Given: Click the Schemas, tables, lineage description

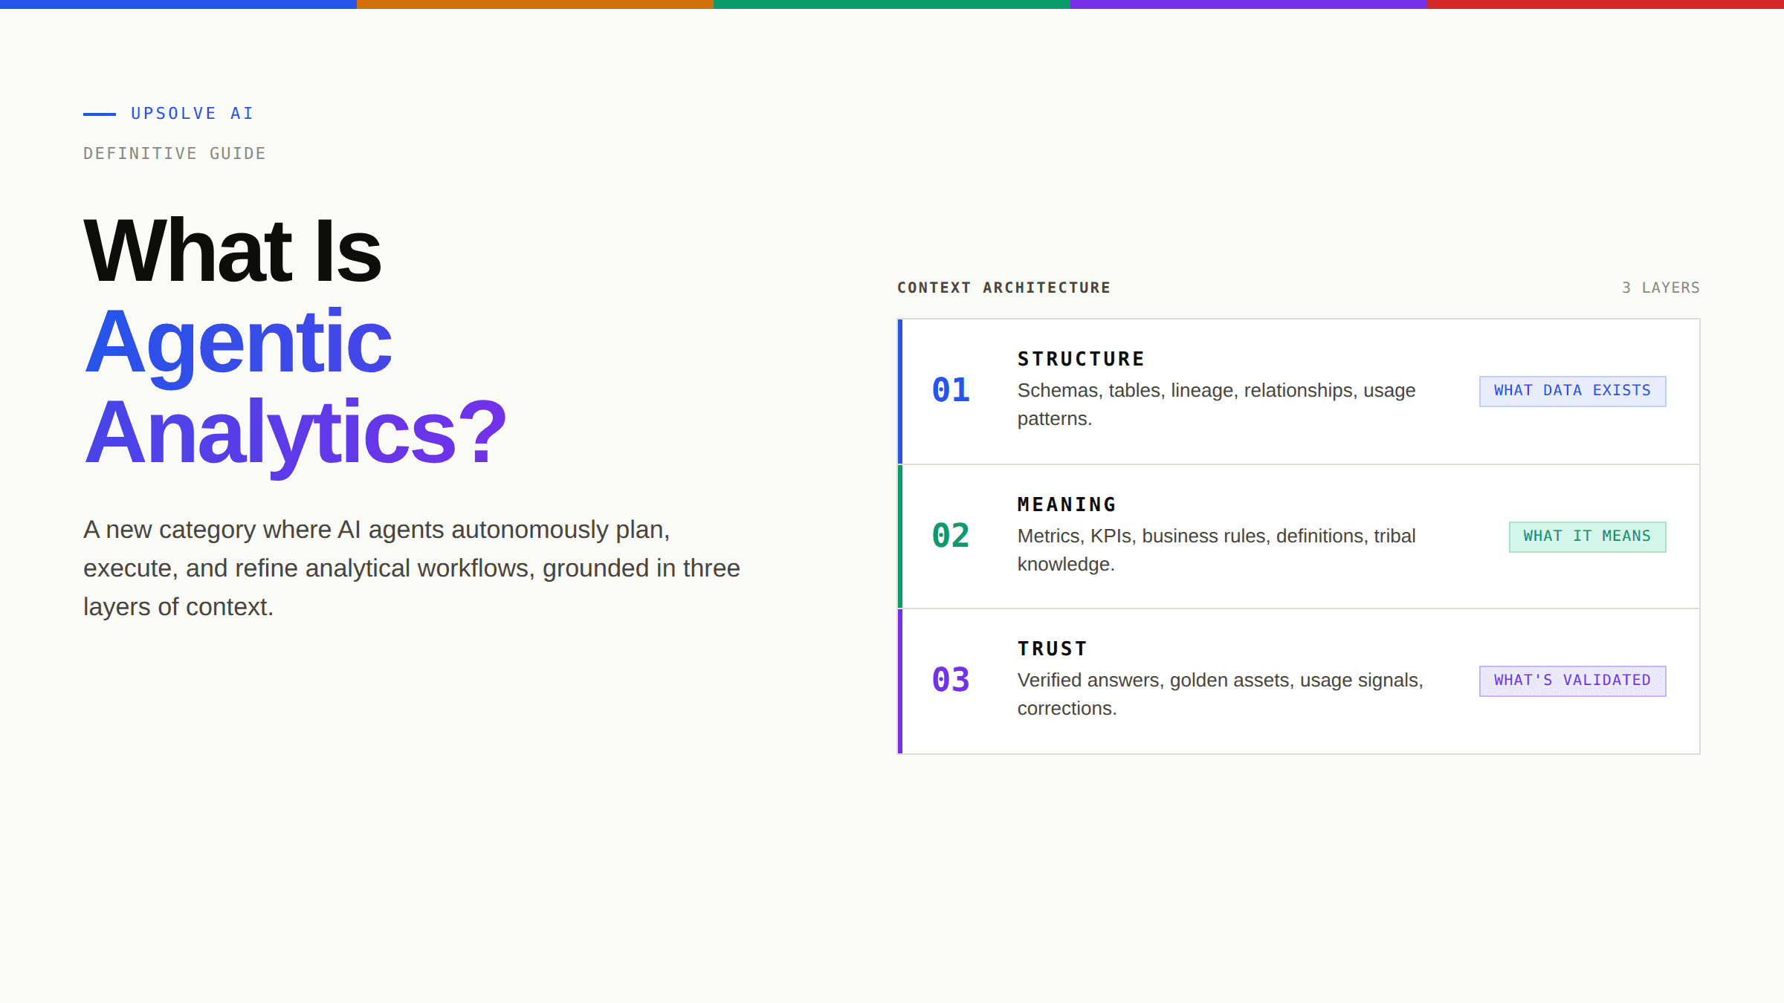Looking at the screenshot, I should (x=1216, y=405).
